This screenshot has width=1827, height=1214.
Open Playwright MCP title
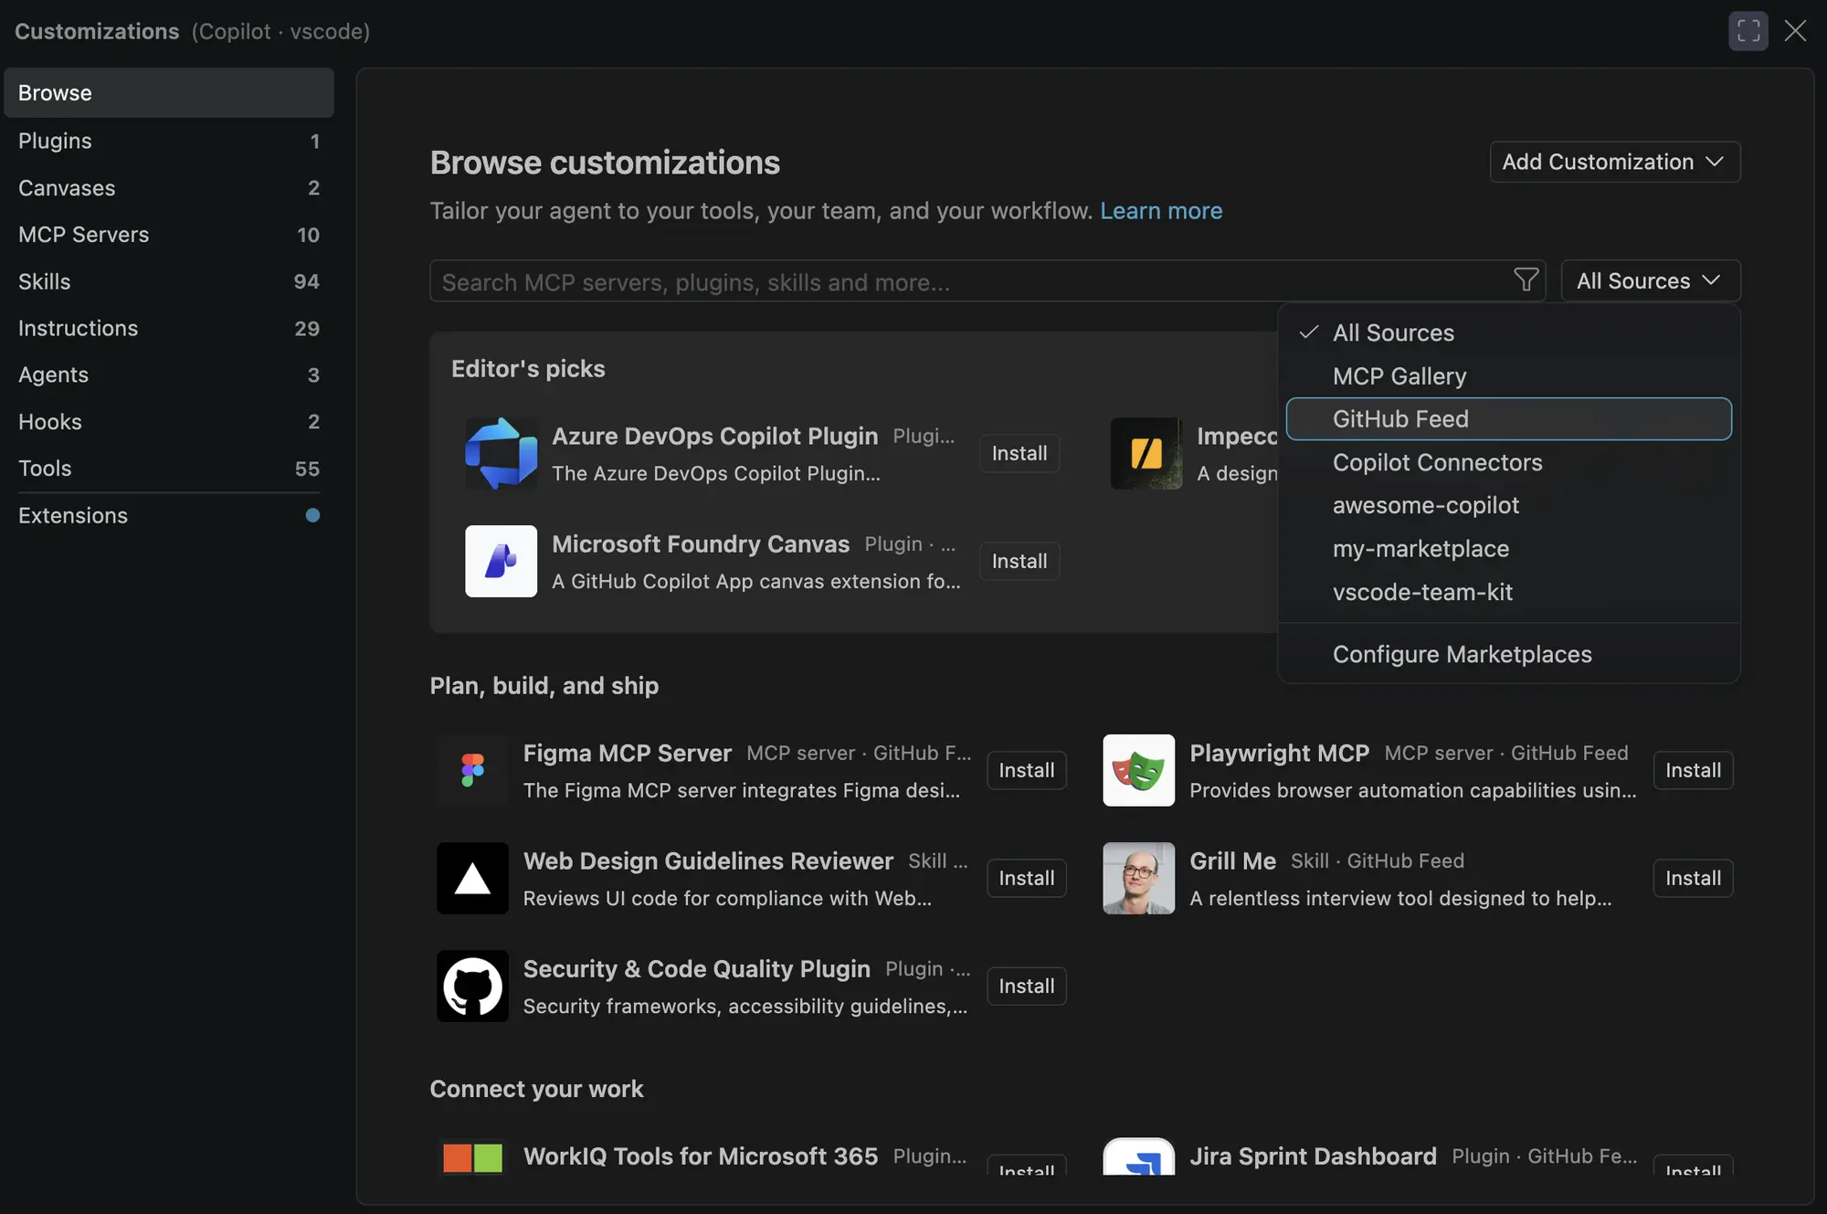pyautogui.click(x=1279, y=753)
